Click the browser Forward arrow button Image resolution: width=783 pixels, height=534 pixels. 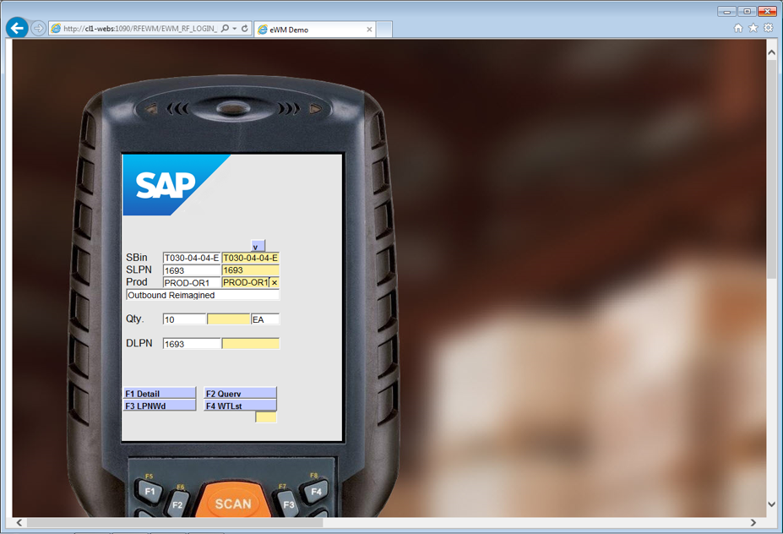39,28
